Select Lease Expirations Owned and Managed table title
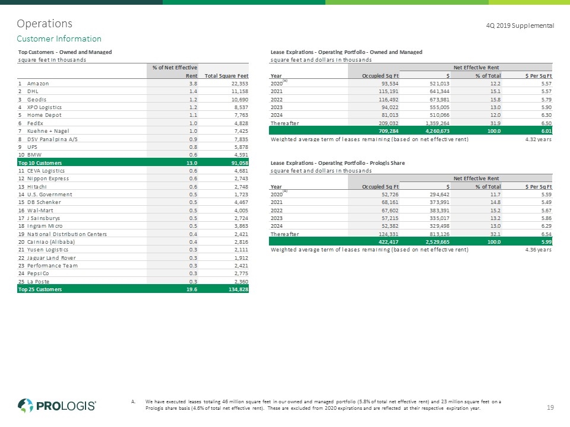The width and height of the screenshot is (570, 427). click(x=346, y=52)
